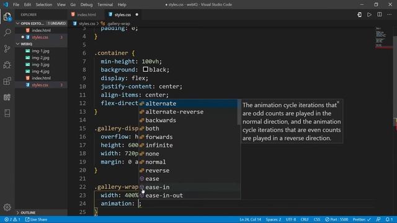Switch to the index.html editor tab
397x223 pixels.
coord(86,15)
